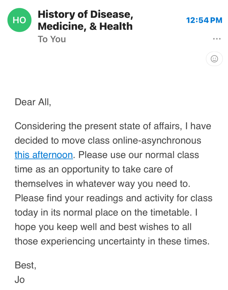
Task: Click the line starting 'Considering the present state'
Action: pyautogui.click(x=113, y=126)
